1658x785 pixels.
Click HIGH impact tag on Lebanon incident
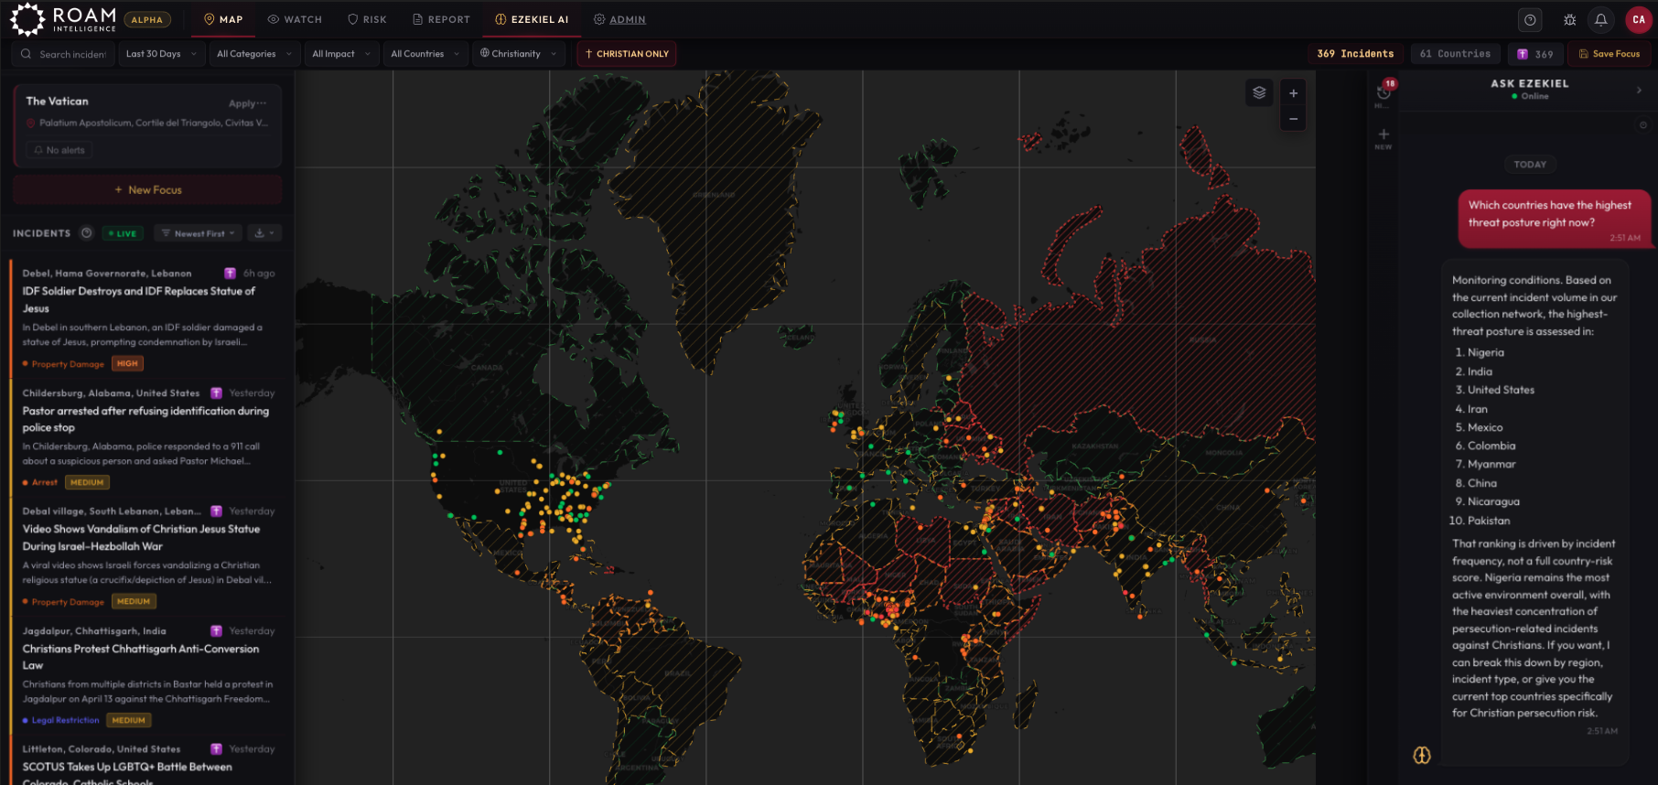[x=127, y=364]
